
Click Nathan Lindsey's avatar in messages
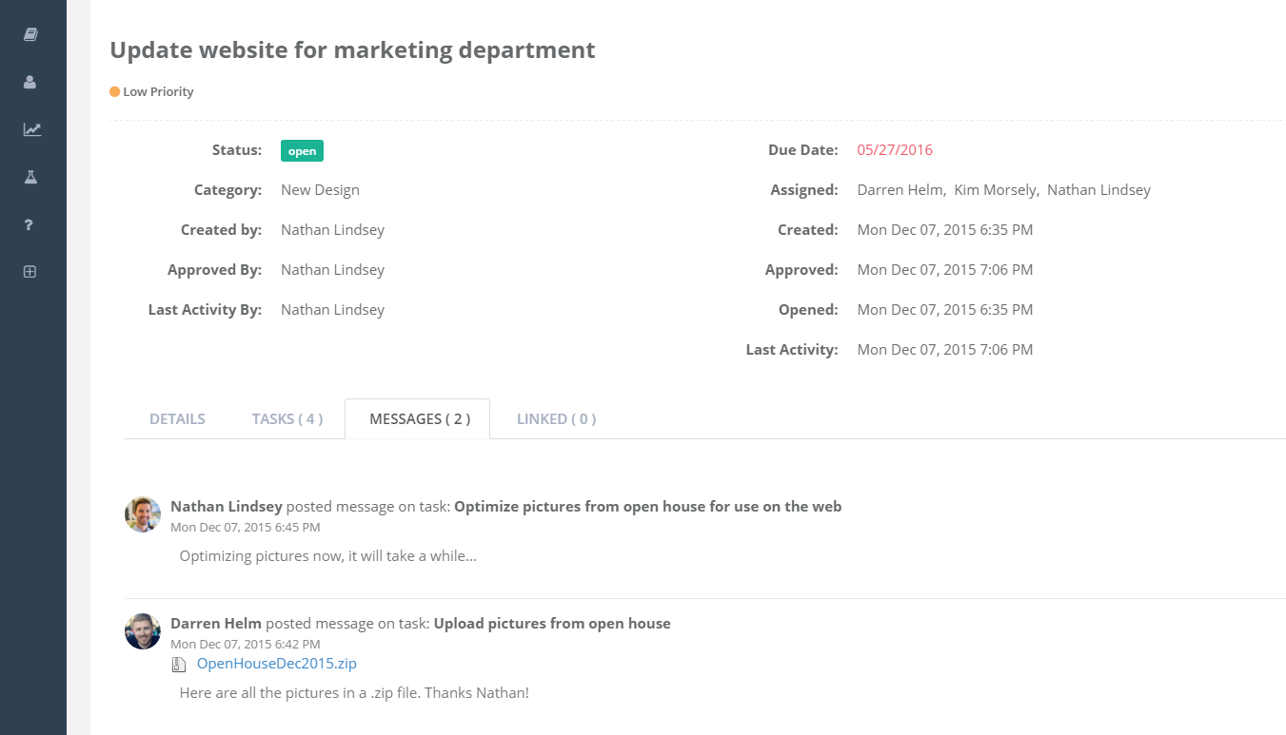[x=143, y=514]
